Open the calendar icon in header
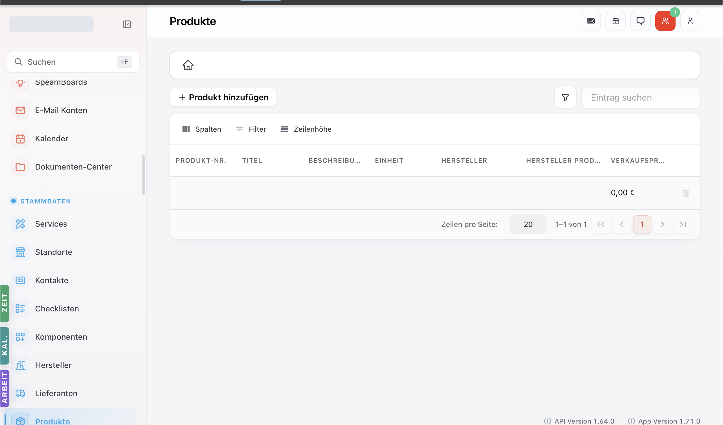The image size is (723, 425). [x=615, y=21]
